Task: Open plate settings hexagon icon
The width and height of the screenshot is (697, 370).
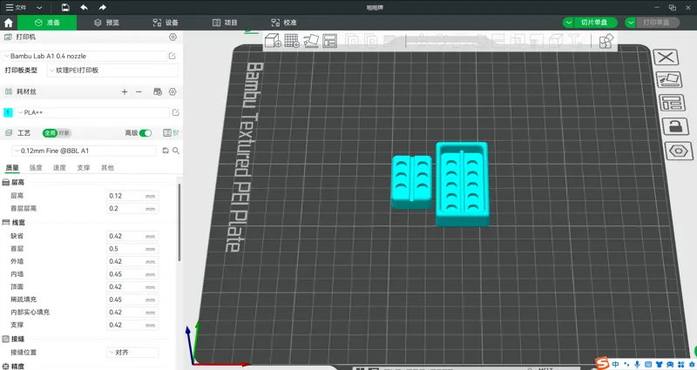Action: (x=679, y=151)
